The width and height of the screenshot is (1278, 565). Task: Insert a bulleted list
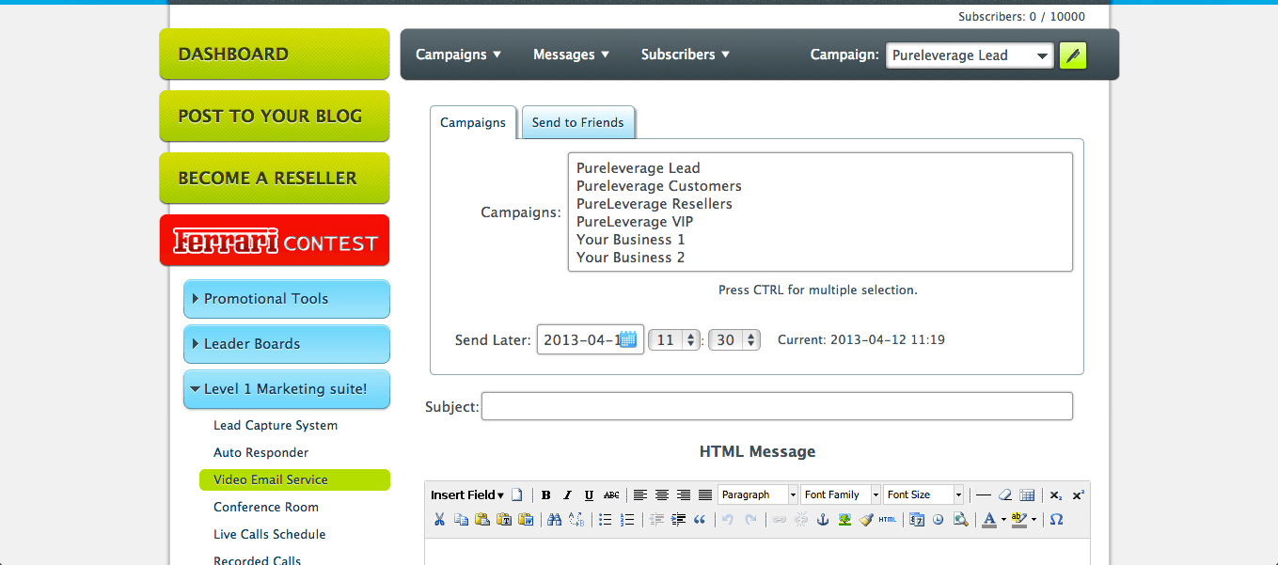tap(606, 519)
